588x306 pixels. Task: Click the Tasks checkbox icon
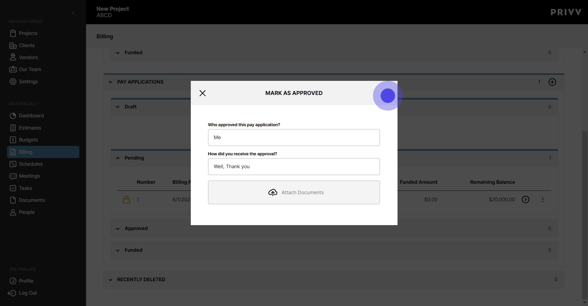[x=13, y=188]
